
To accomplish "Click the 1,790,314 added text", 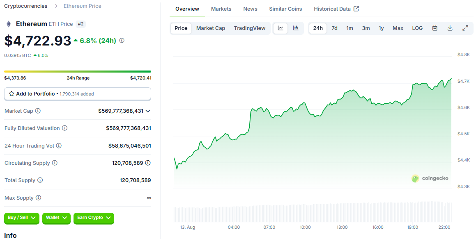I will pyautogui.click(x=77, y=94).
